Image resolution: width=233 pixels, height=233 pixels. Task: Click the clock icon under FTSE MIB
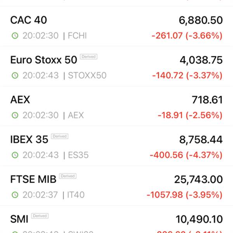tap(15, 195)
